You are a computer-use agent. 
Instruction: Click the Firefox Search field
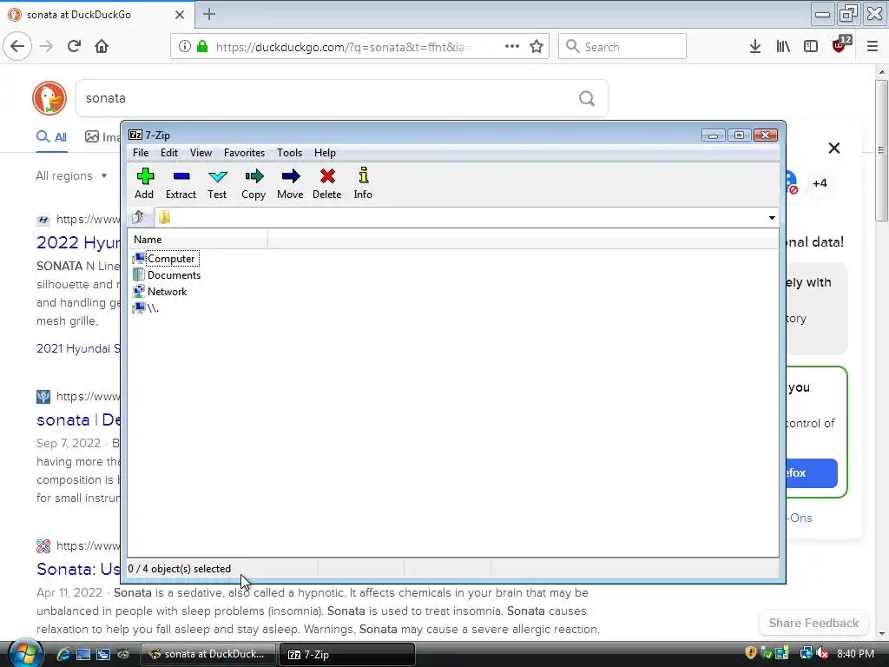pyautogui.click(x=622, y=47)
